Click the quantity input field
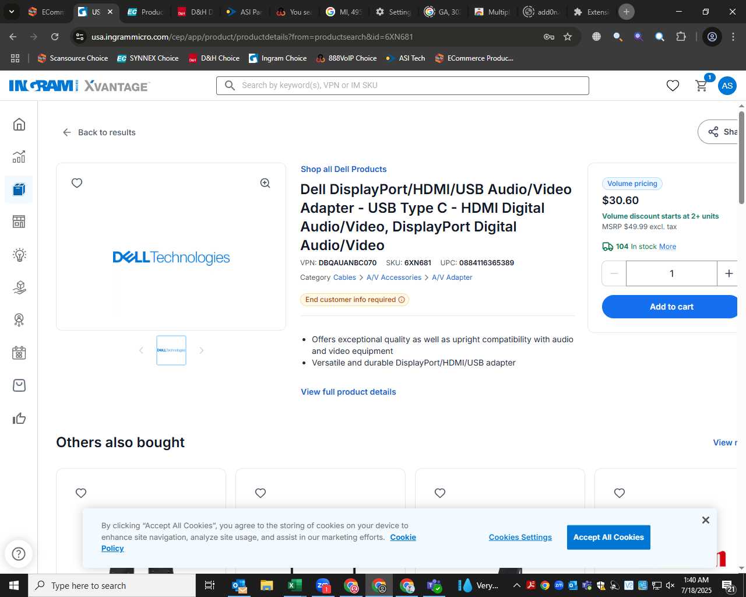Viewport: 746px width, 597px height. pos(671,273)
